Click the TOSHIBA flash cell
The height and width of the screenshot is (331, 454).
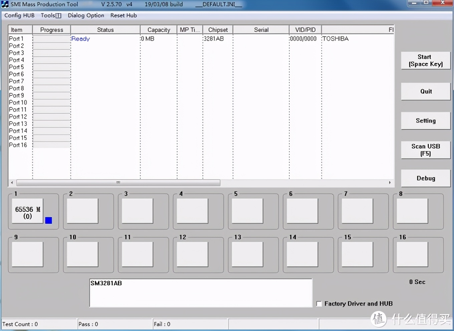coord(335,39)
